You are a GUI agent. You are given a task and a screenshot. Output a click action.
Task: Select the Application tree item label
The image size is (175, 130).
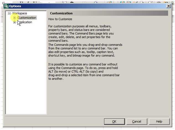pos(26,22)
